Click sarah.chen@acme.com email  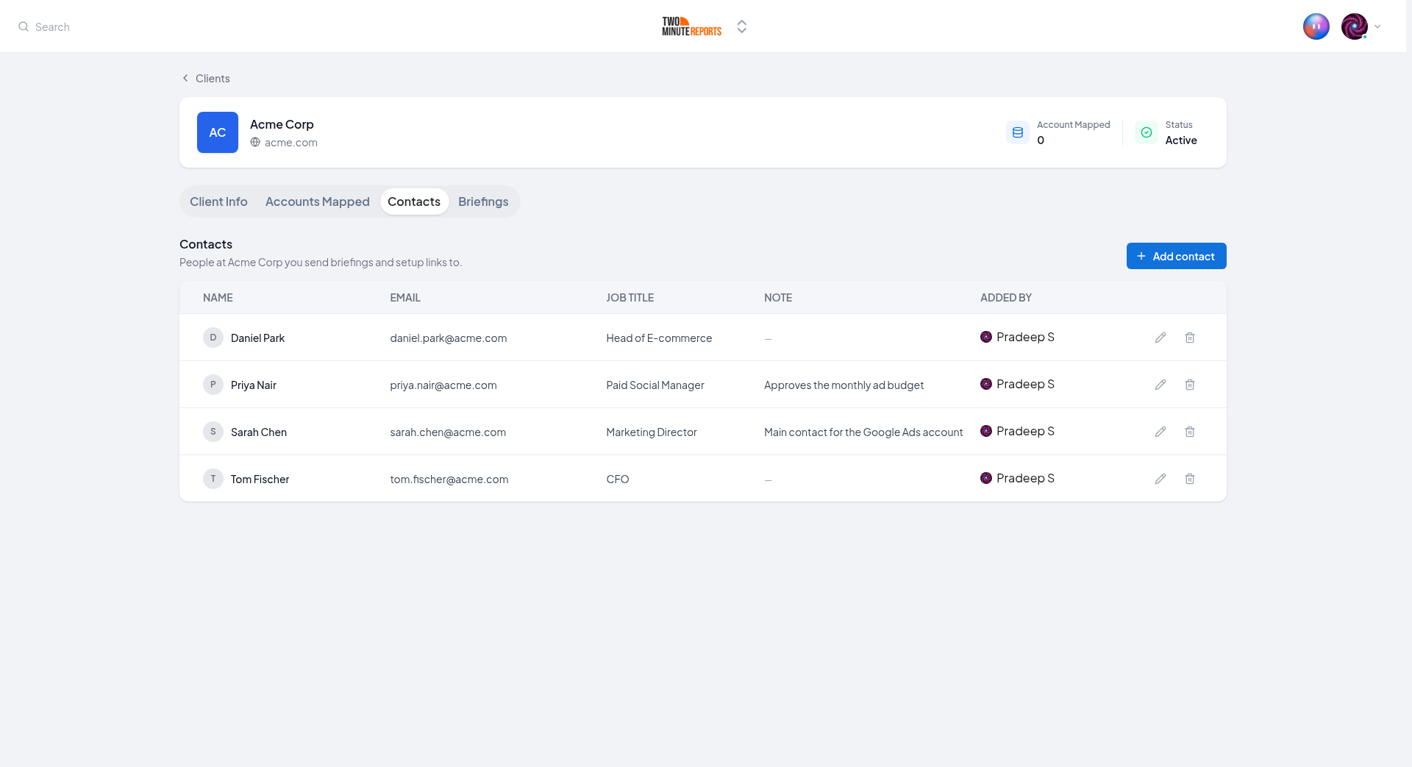coord(448,432)
